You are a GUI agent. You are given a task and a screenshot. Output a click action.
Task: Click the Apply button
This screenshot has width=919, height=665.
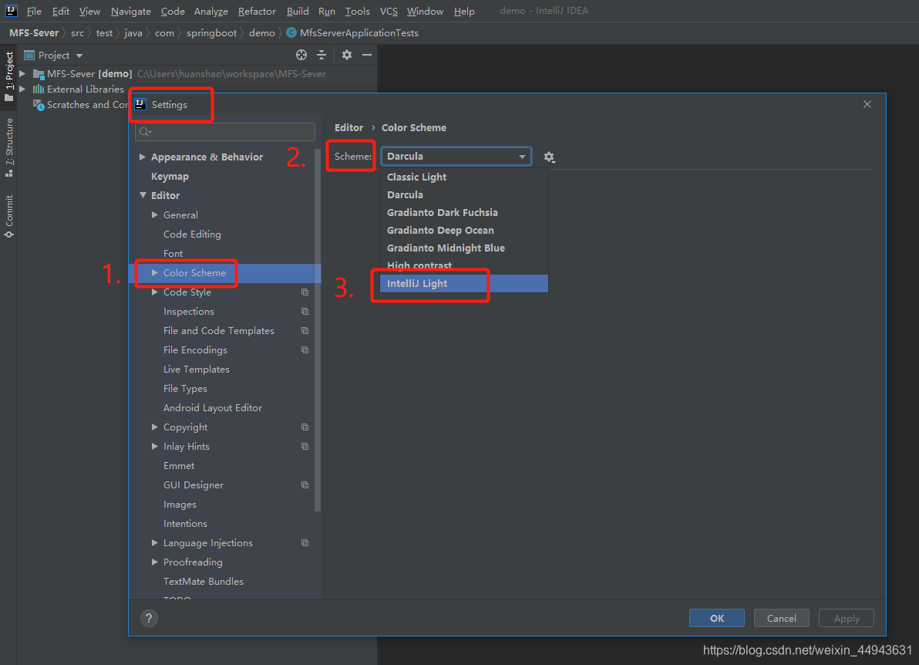click(847, 618)
